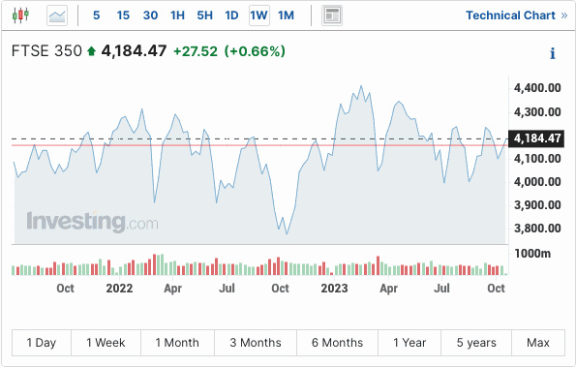The image size is (576, 367).
Task: Click the 1000m volume axis label
Action: 532,254
